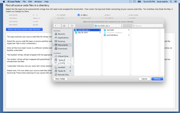The image size is (180, 113).
Task: Eject the Tardis W volume
Action: [70, 71]
